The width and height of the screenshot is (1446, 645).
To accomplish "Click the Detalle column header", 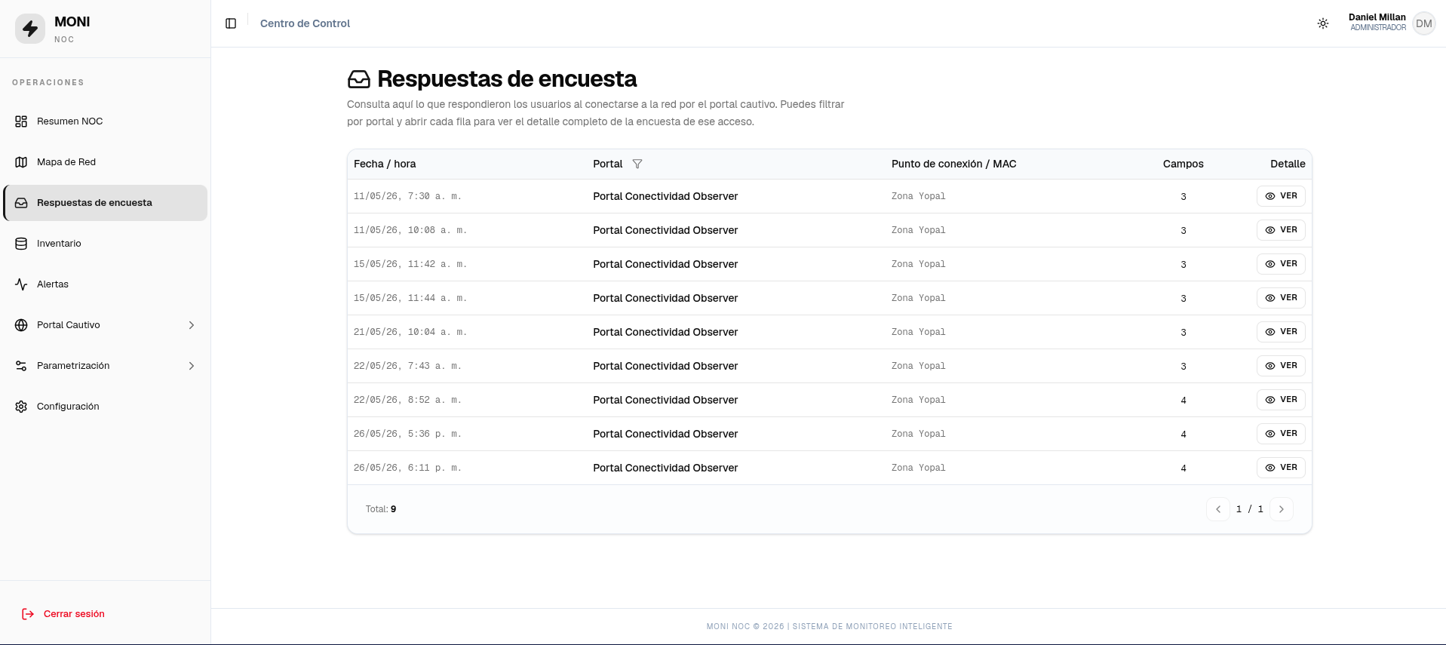I will coord(1288,164).
